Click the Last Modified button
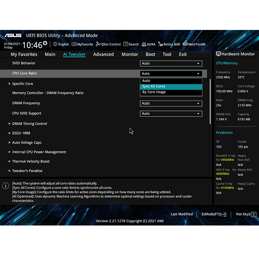Screen dimensions: 259x259 (182, 214)
